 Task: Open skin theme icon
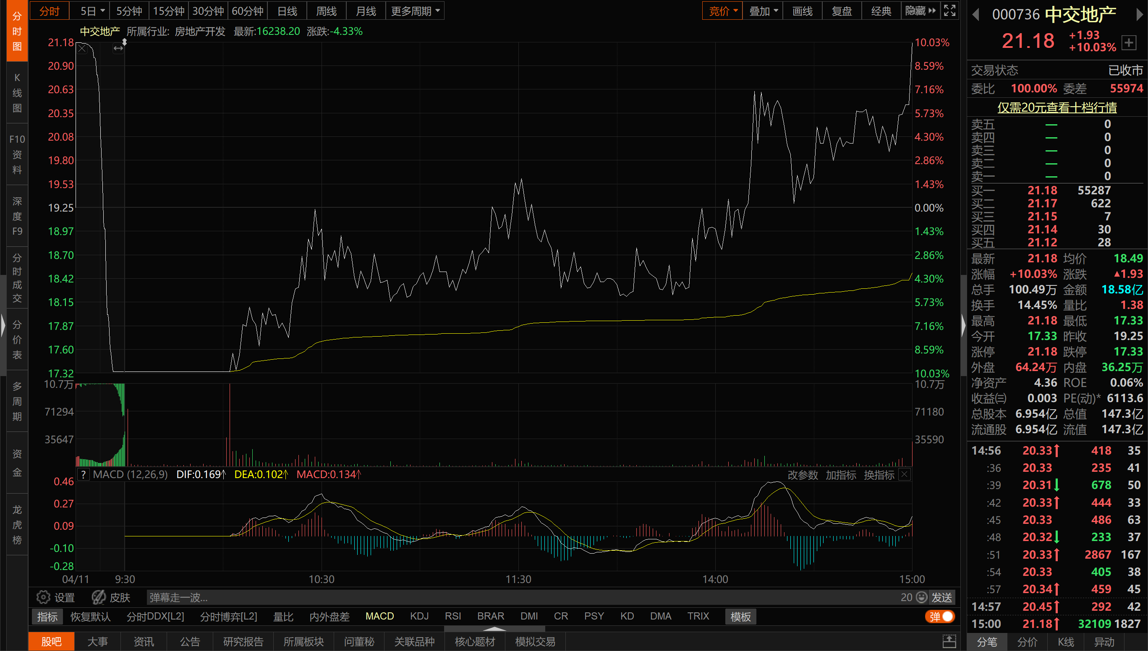(x=98, y=597)
